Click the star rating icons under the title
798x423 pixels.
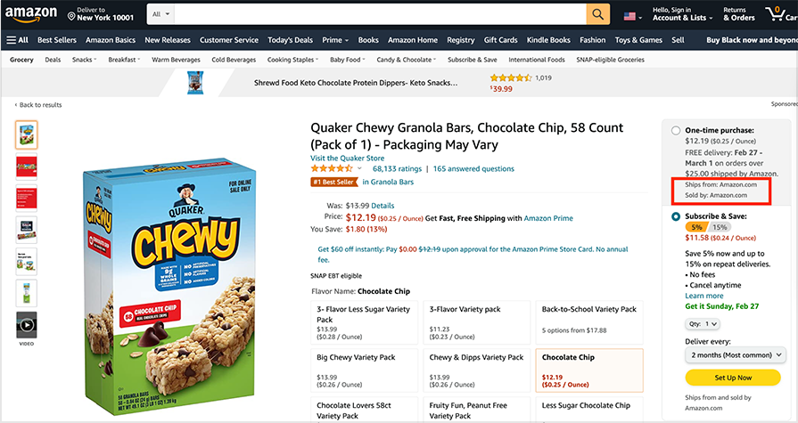(331, 168)
